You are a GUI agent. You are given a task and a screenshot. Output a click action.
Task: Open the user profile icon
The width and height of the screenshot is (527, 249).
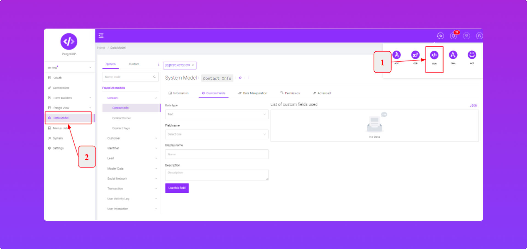[479, 36]
